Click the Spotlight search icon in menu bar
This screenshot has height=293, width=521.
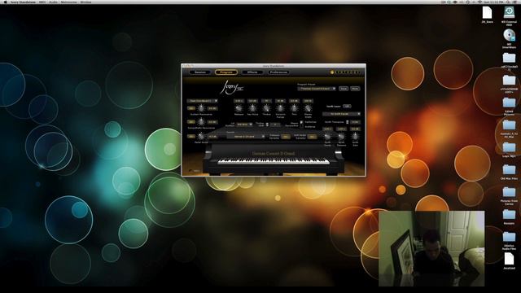click(508, 2)
